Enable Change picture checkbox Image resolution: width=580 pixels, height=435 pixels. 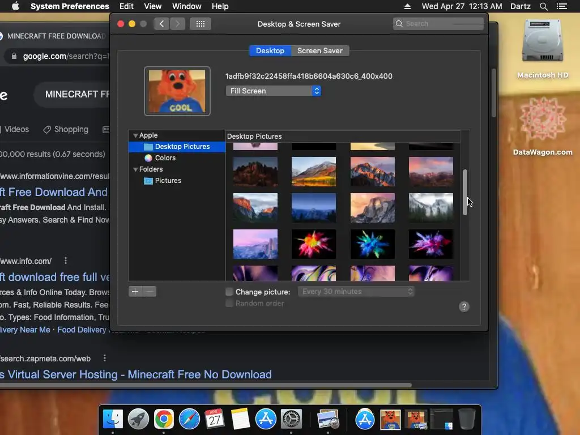[229, 292]
